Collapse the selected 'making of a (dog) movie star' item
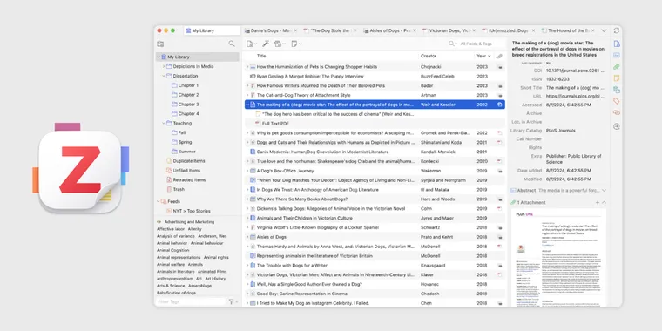 (x=248, y=105)
